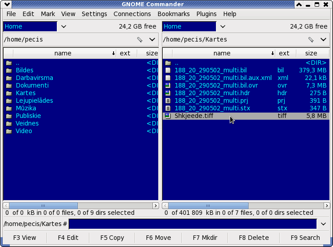Sort right pane by name column
The image size is (333, 247).
click(x=223, y=53)
